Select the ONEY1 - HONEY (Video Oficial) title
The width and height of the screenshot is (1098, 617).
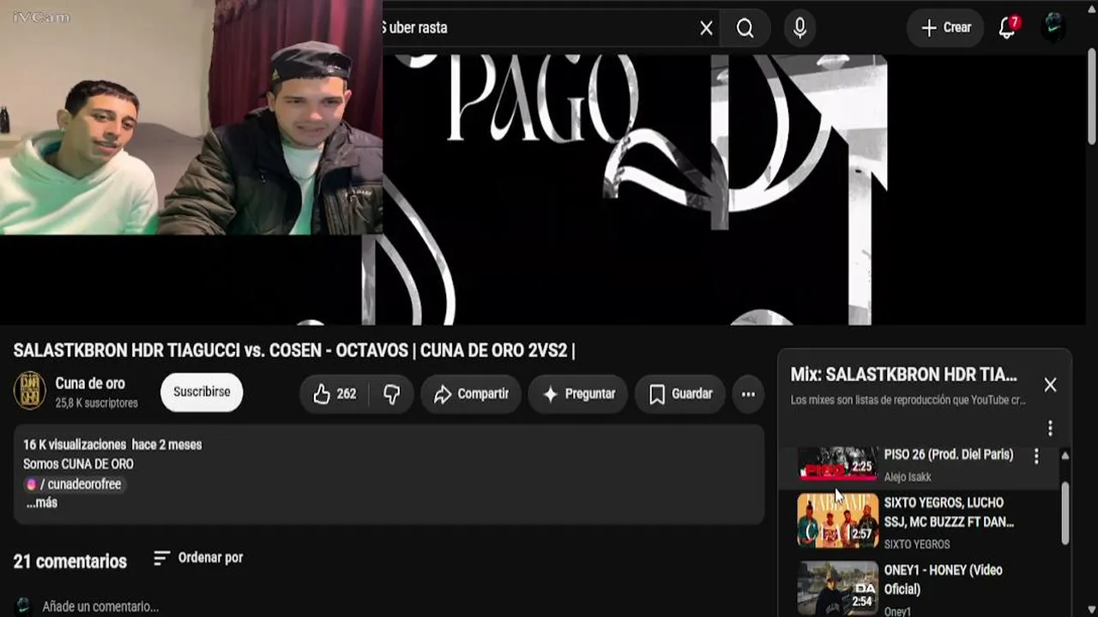(x=944, y=579)
